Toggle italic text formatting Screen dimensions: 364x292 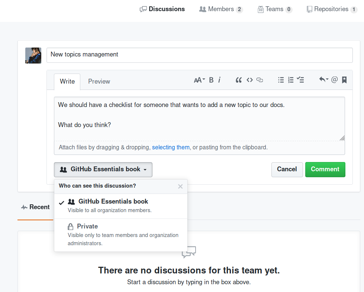coord(219,80)
